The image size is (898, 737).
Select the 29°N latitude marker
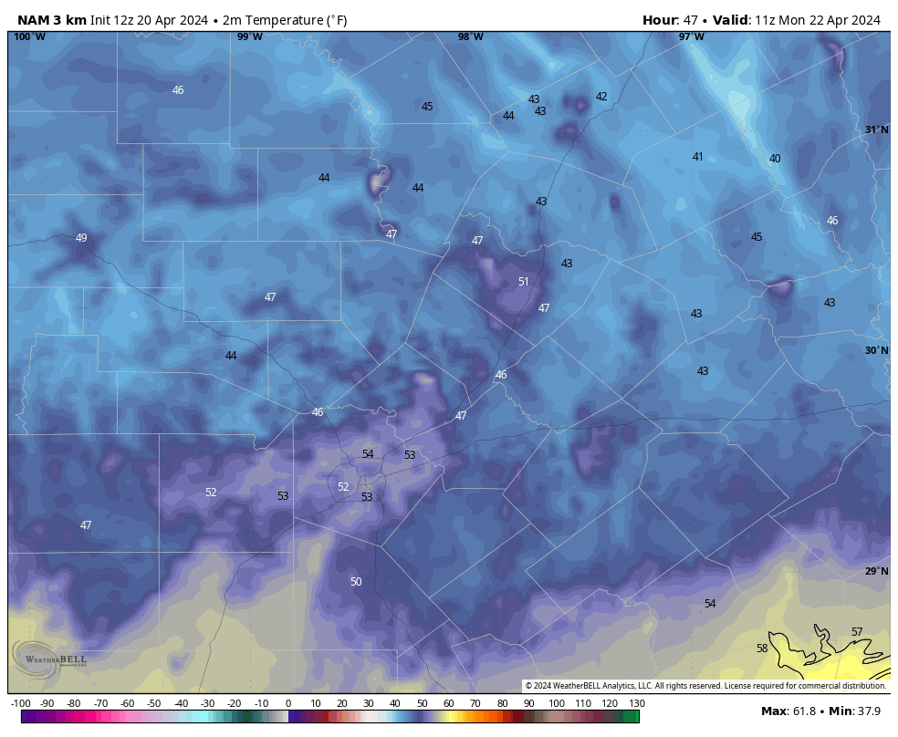(876, 571)
